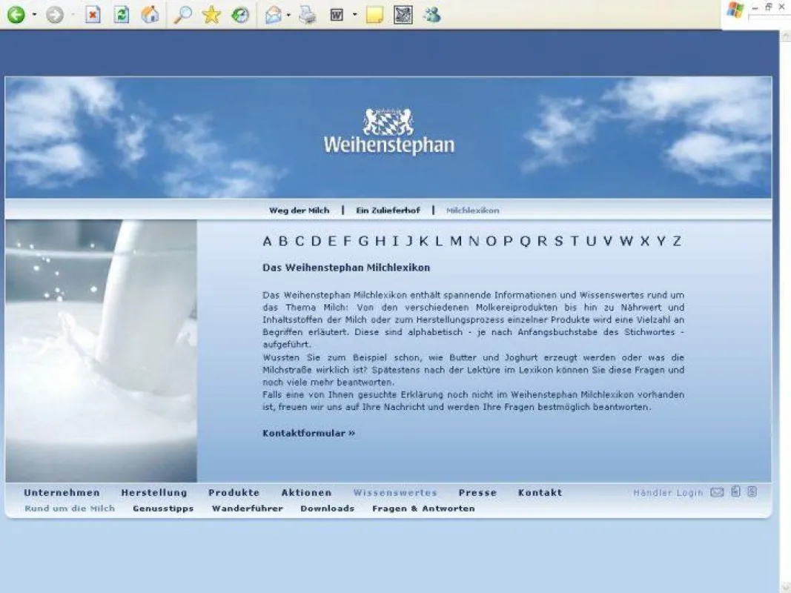
Task: Click the Weihenstephan logo in the banner
Action: point(389,132)
